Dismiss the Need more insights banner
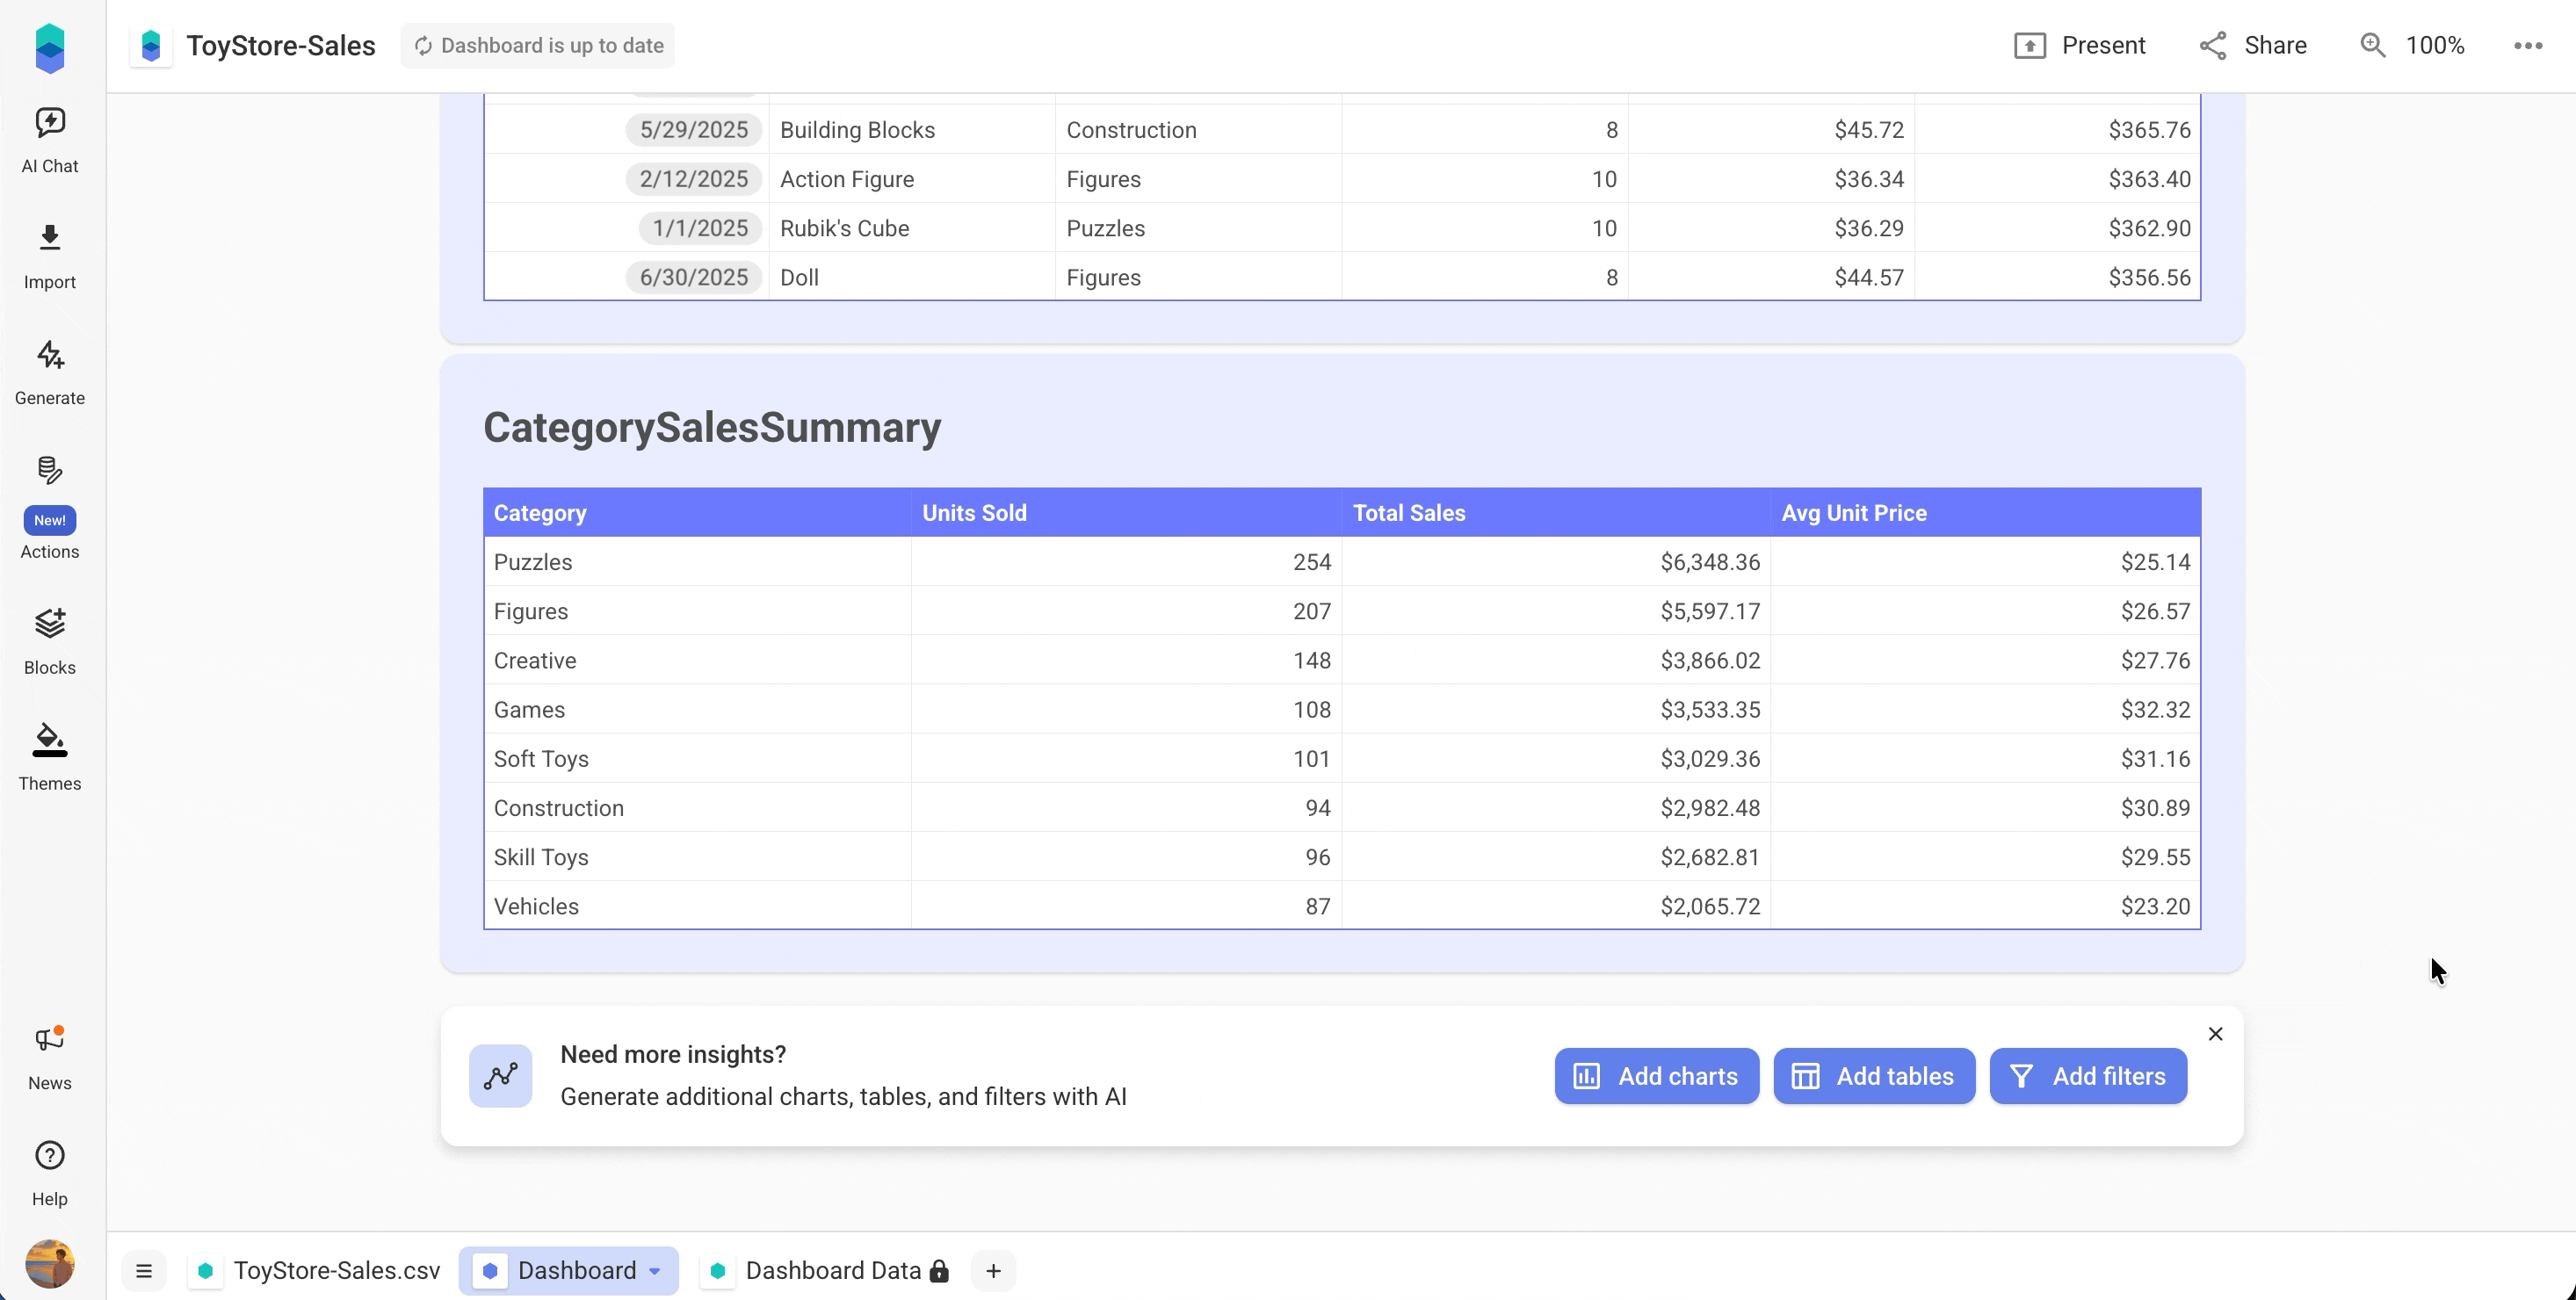2576x1300 pixels. (x=2215, y=1033)
